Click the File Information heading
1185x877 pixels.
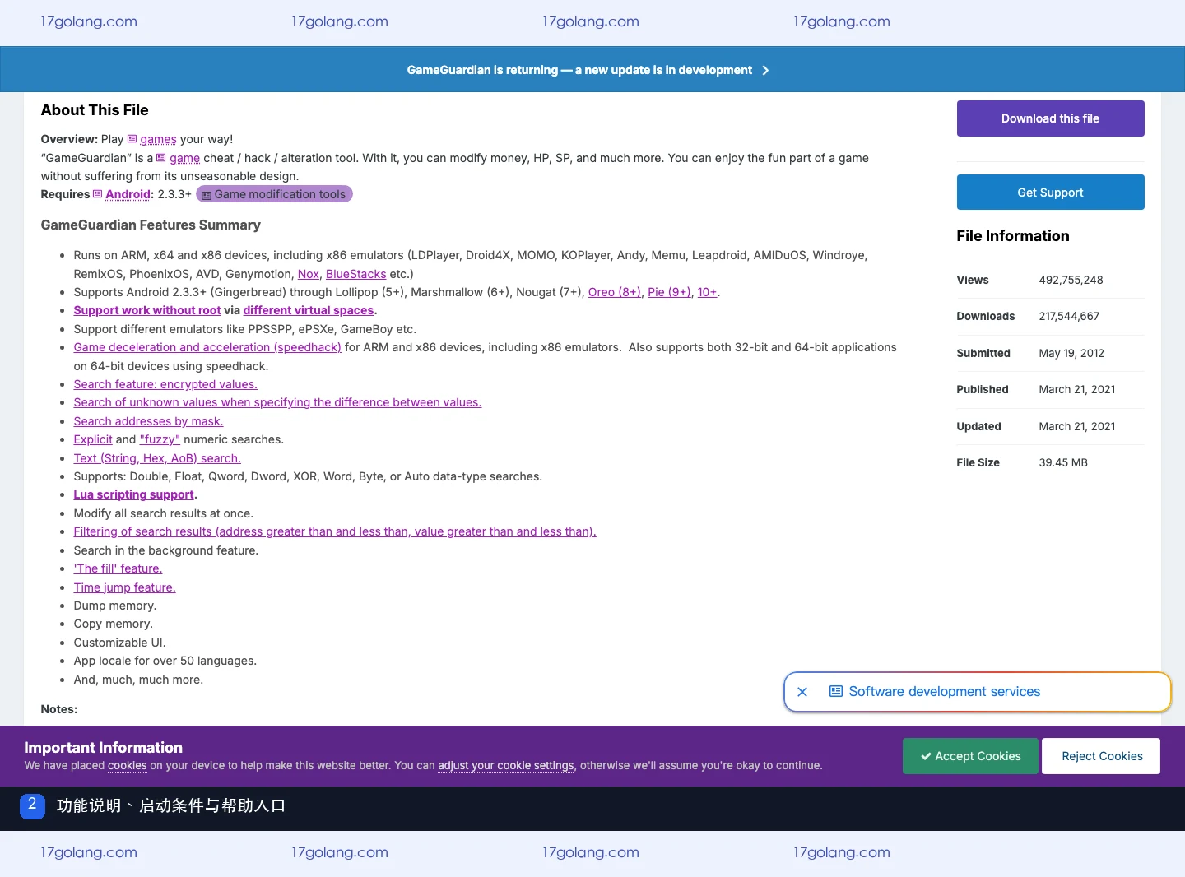point(1013,236)
